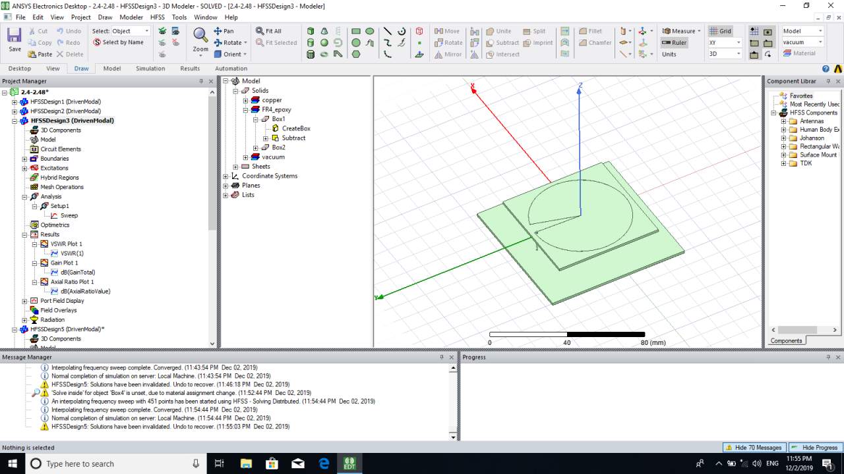The width and height of the screenshot is (844, 474).
Task: Expand the copper node in model tree
Action: pos(245,100)
